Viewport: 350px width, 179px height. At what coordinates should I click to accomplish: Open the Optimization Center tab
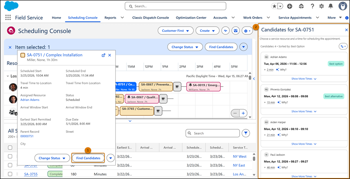191,17
